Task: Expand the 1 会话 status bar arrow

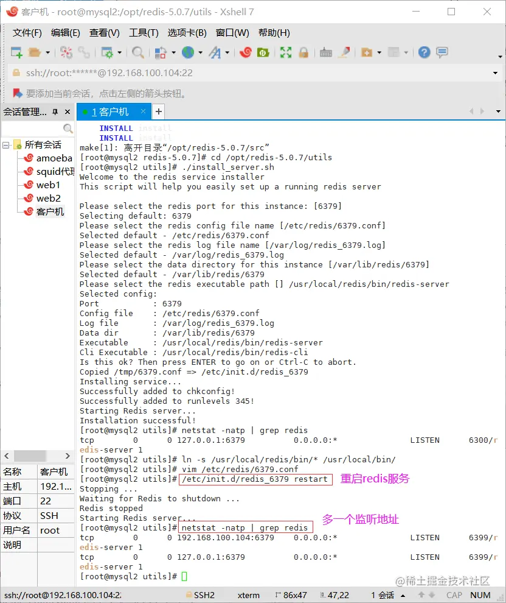Action: coord(403,595)
